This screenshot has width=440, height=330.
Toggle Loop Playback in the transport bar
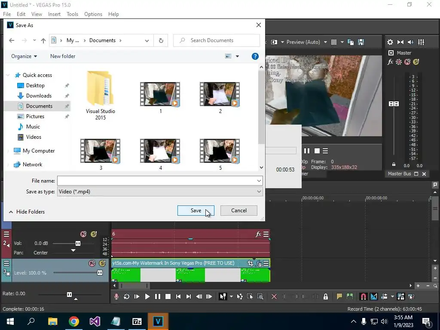(127, 296)
